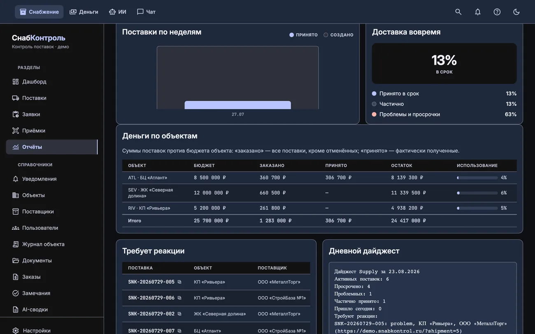The image size is (535, 334).
Task: Click the Журнал объекта icon
Action: 16,244
